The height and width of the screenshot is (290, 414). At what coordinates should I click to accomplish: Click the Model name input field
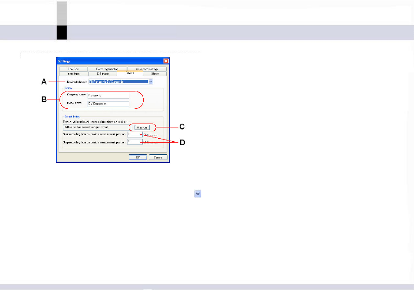pyautogui.click(x=108, y=104)
